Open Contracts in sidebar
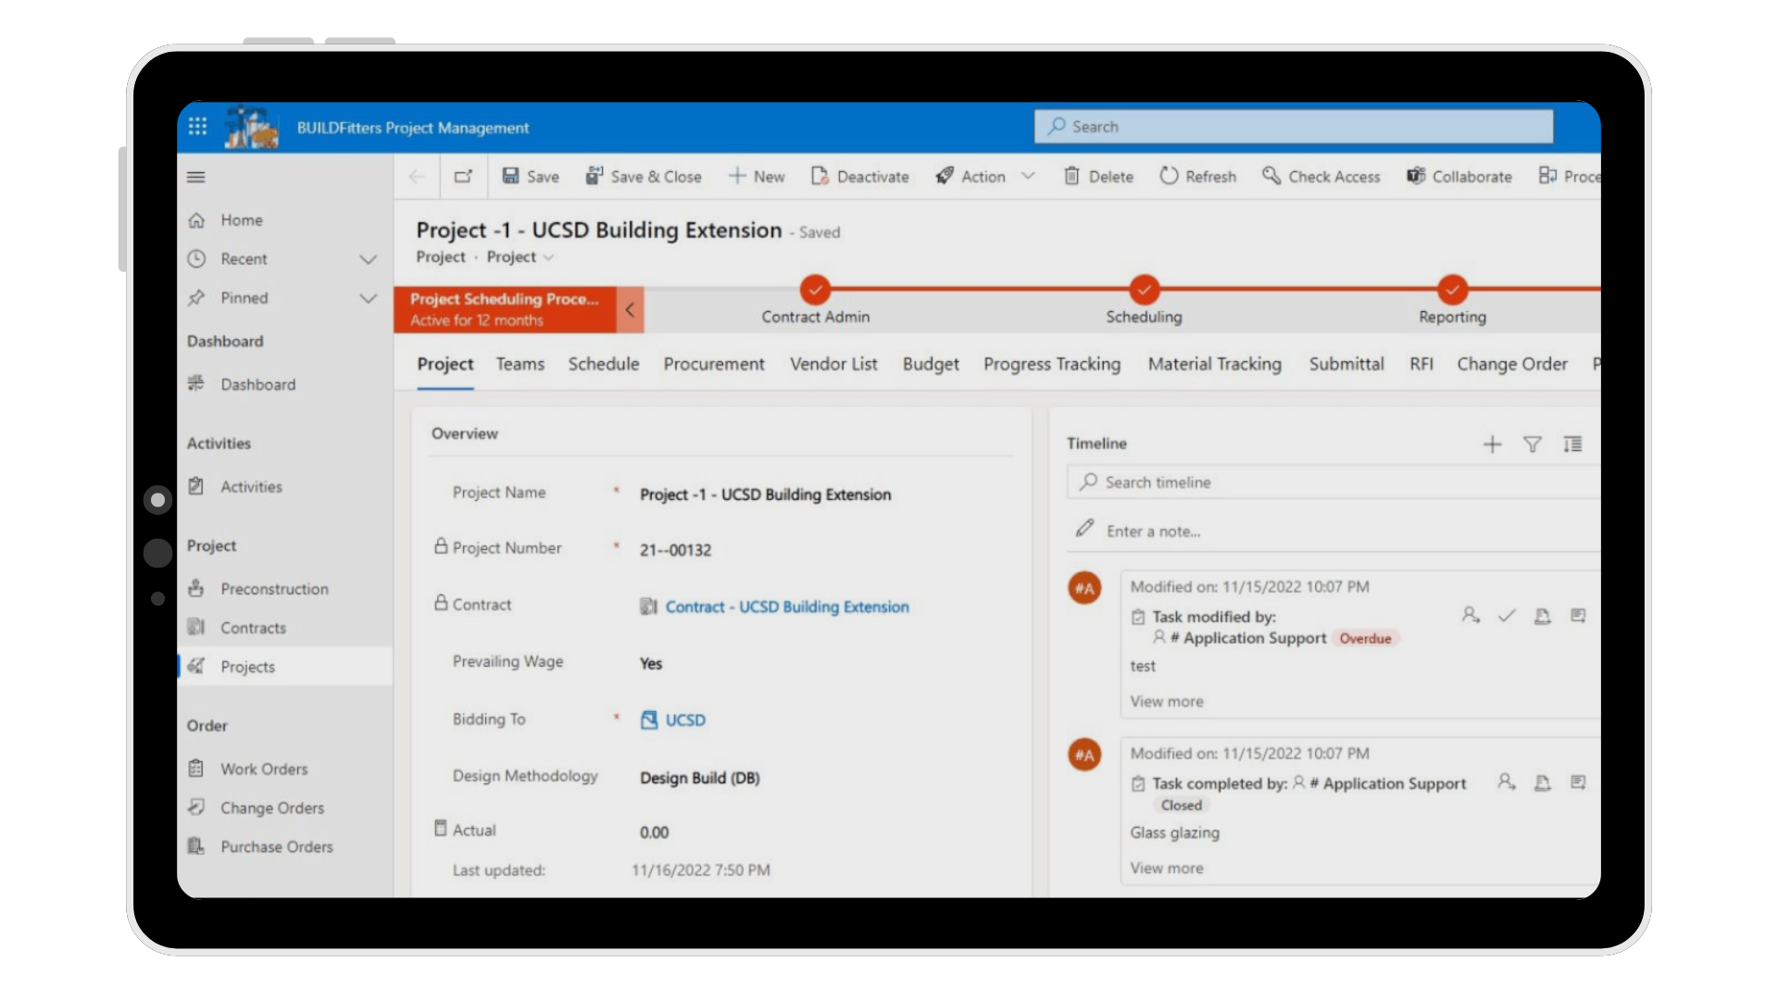This screenshot has height=1000, width=1778. 253,628
